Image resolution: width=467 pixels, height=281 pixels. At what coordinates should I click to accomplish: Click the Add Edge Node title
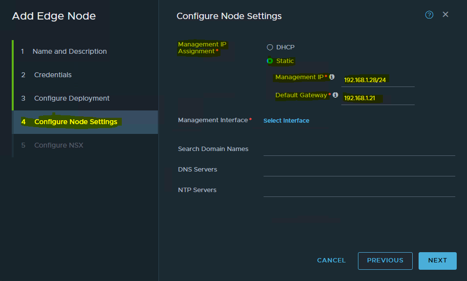click(x=54, y=16)
